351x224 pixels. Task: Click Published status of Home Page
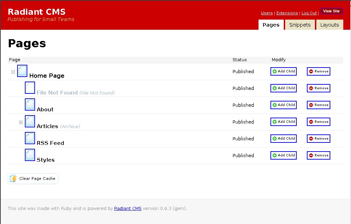[243, 71]
